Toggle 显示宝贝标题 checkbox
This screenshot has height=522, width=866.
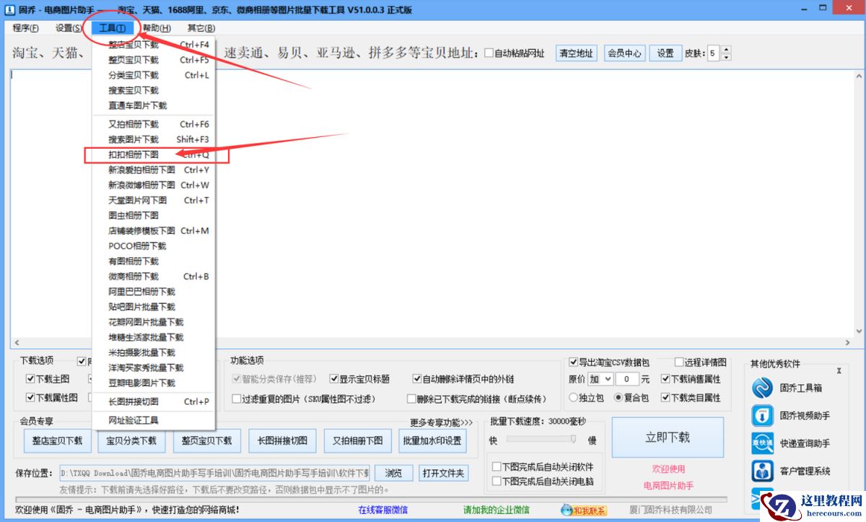click(x=334, y=379)
